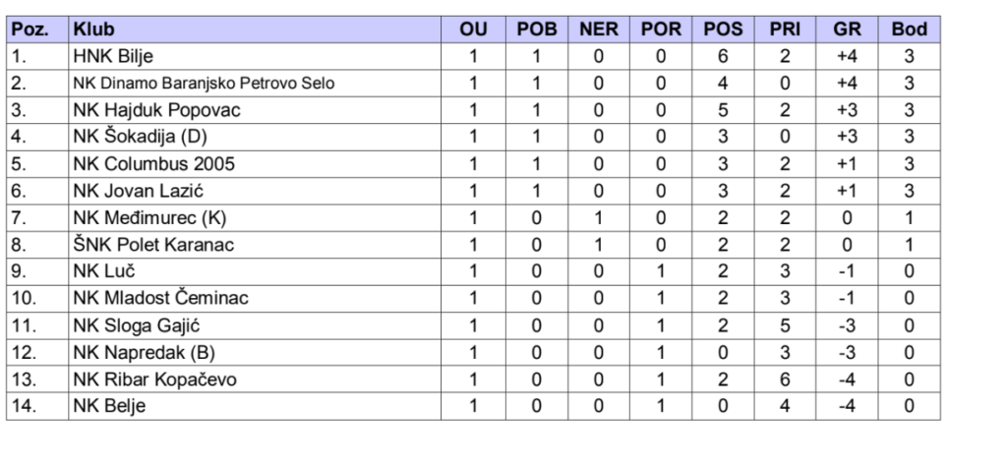
Task: Click the NK Šokadija (D) cell
Action: point(145,137)
